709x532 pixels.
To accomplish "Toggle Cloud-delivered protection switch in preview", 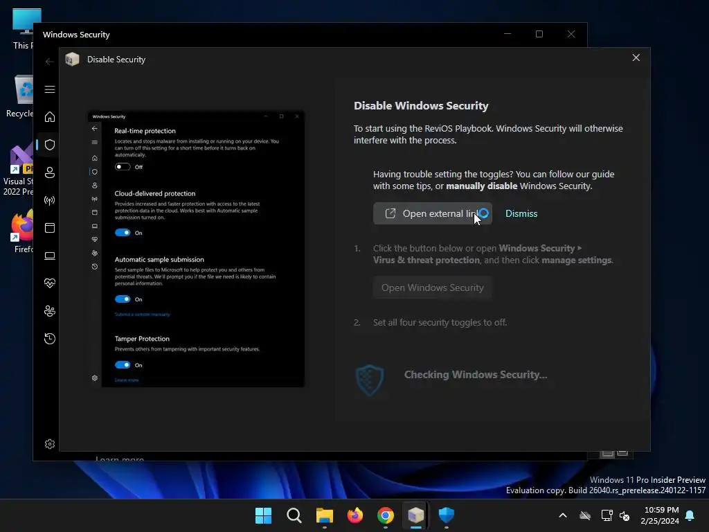I will (x=123, y=233).
